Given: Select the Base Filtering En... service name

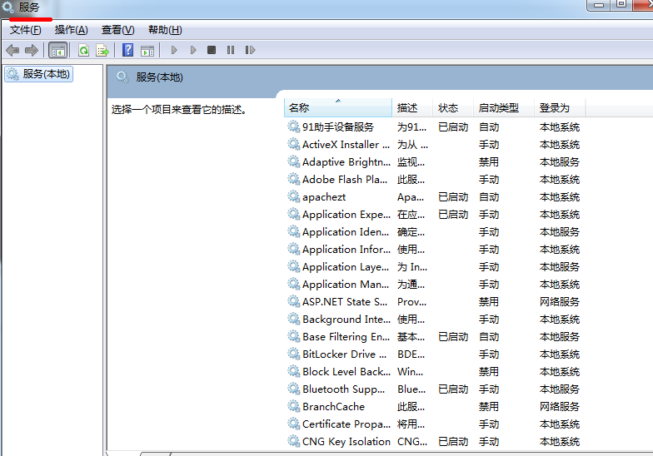Looking at the screenshot, I should 346,336.
